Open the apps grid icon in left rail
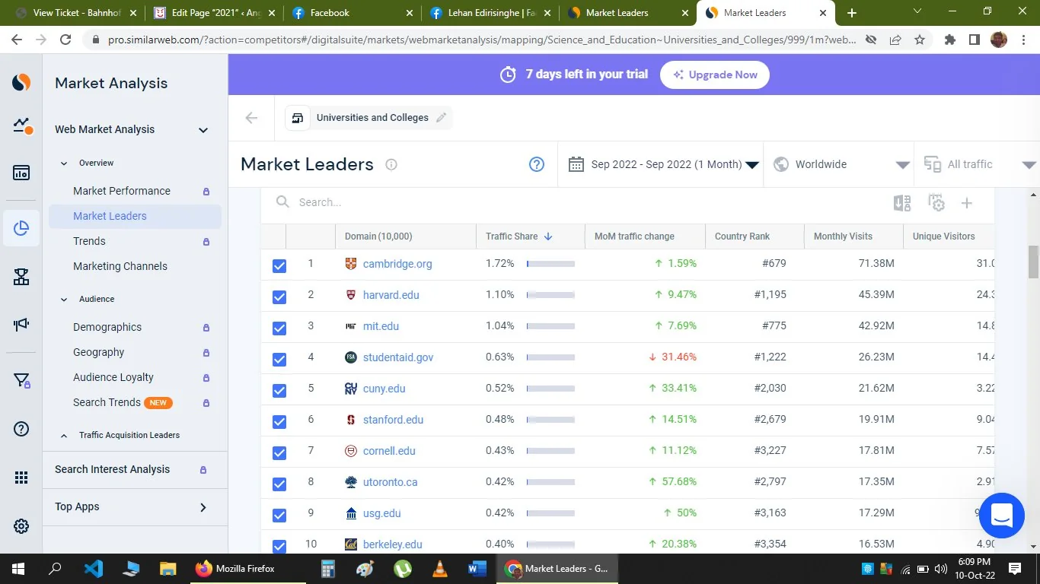 coord(21,478)
